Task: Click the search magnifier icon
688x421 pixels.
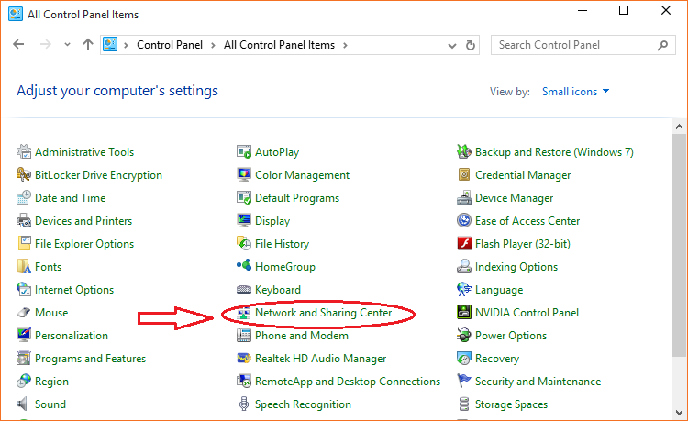Action: coord(662,45)
